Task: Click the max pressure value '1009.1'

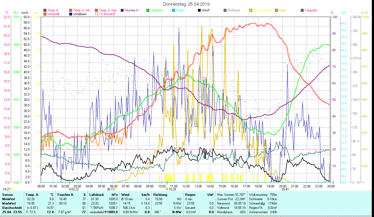Action: coord(113,203)
